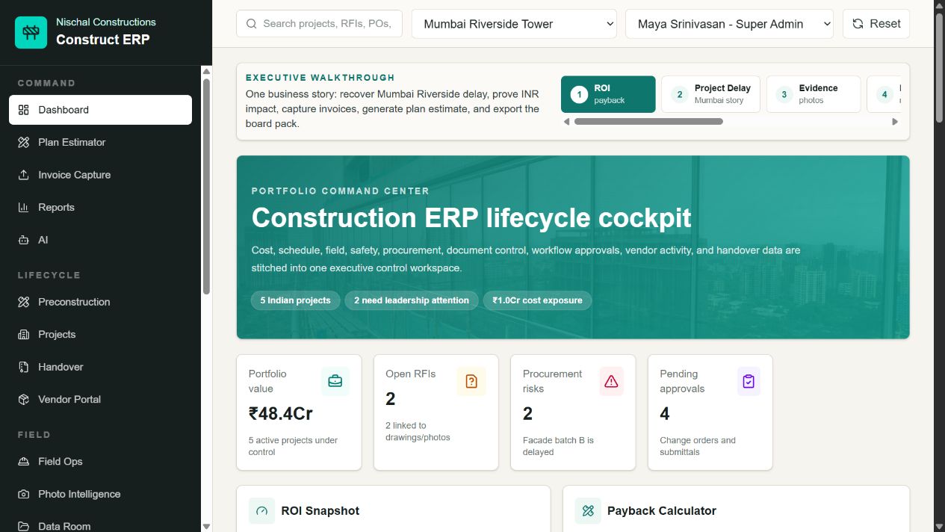Go to Plan Estimator in sidebar
The width and height of the screenshot is (945, 532).
click(100, 142)
